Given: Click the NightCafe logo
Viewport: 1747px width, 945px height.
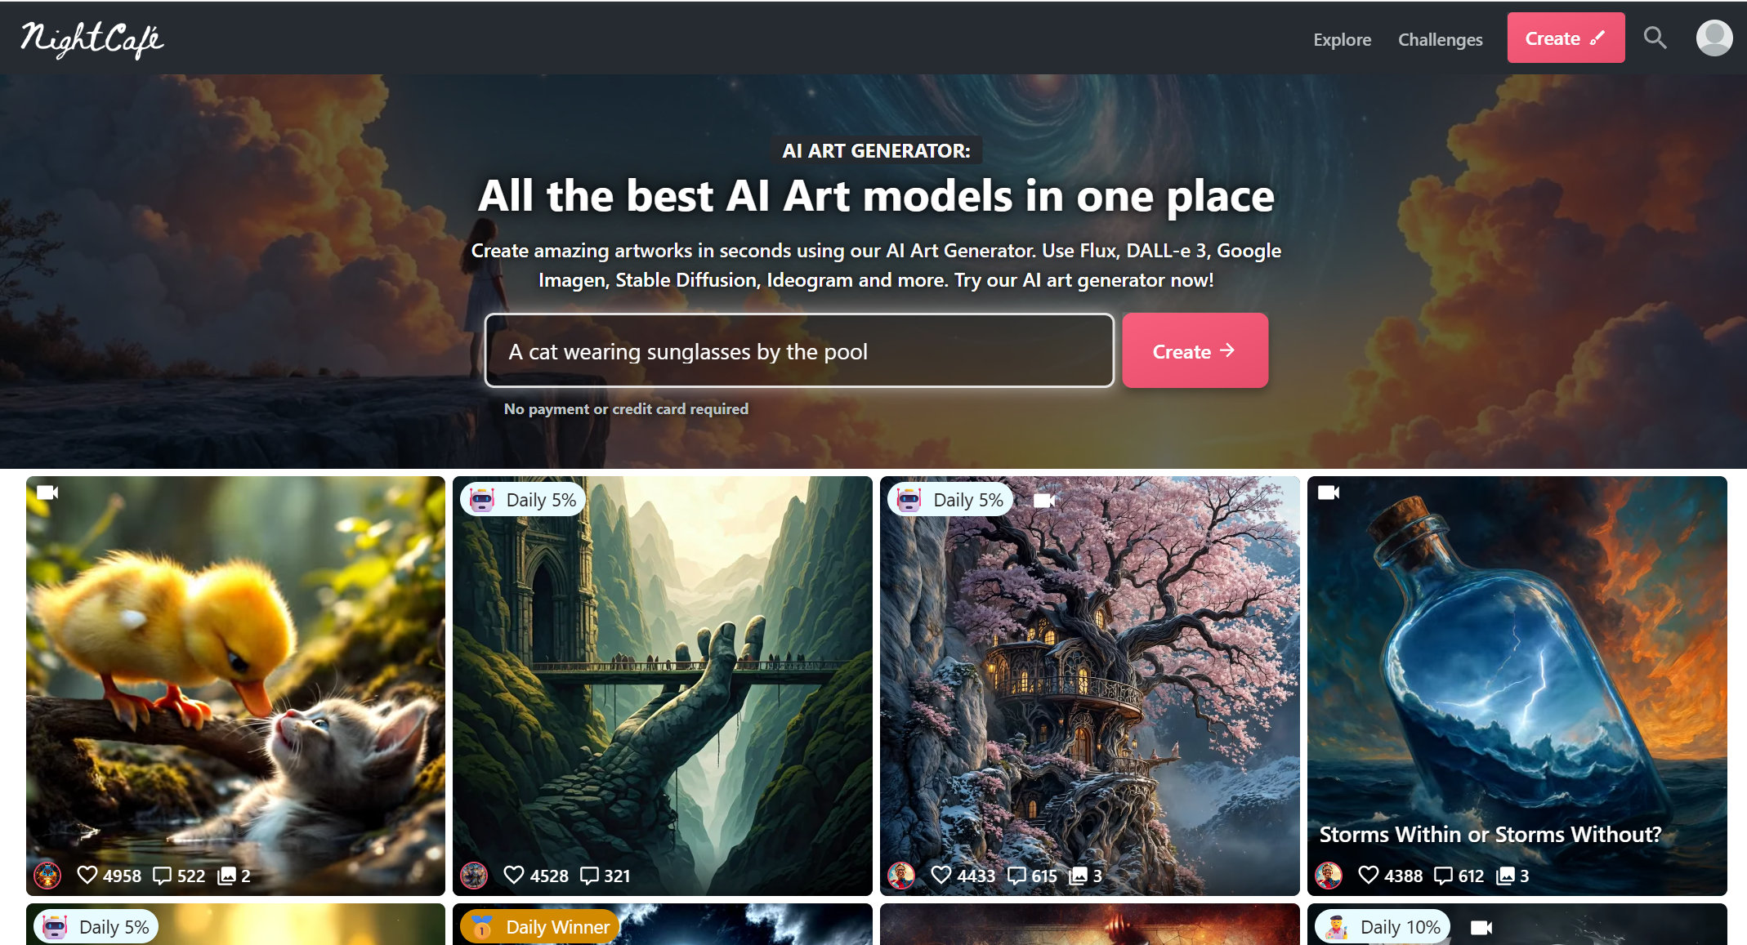Looking at the screenshot, I should click(92, 39).
